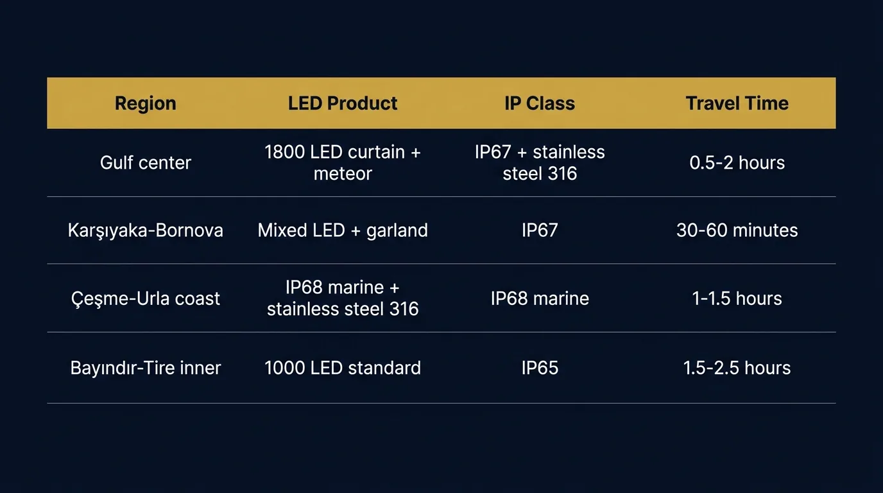Screen dimensions: 883x493
Task: Click IP68 marine + stainless steel 316 product
Action: click(343, 298)
